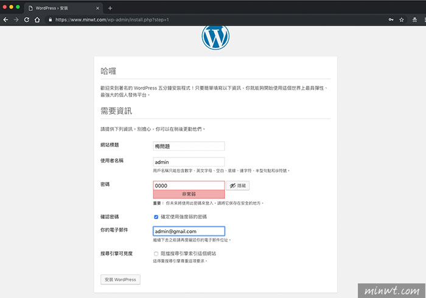426x298 pixels.
Task: Open the browser extension icon beside the star
Action: (x=414, y=19)
